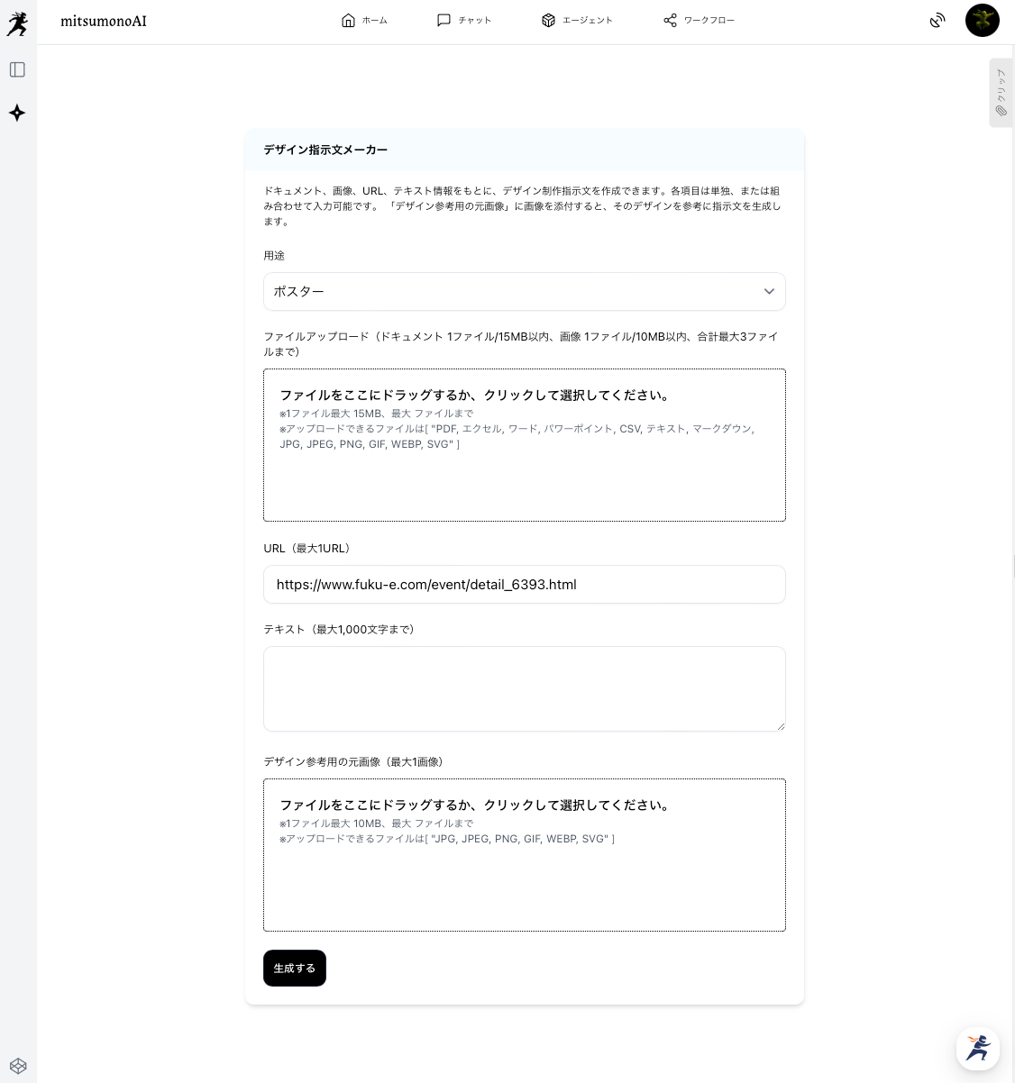Screen dimensions: 1015x1083
Task: Click the sparkle star icon in sidebar
Action: click(17, 113)
